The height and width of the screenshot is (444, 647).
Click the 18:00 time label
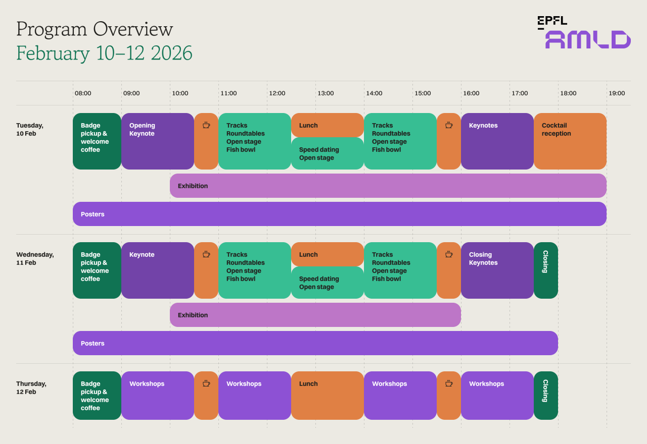568,93
